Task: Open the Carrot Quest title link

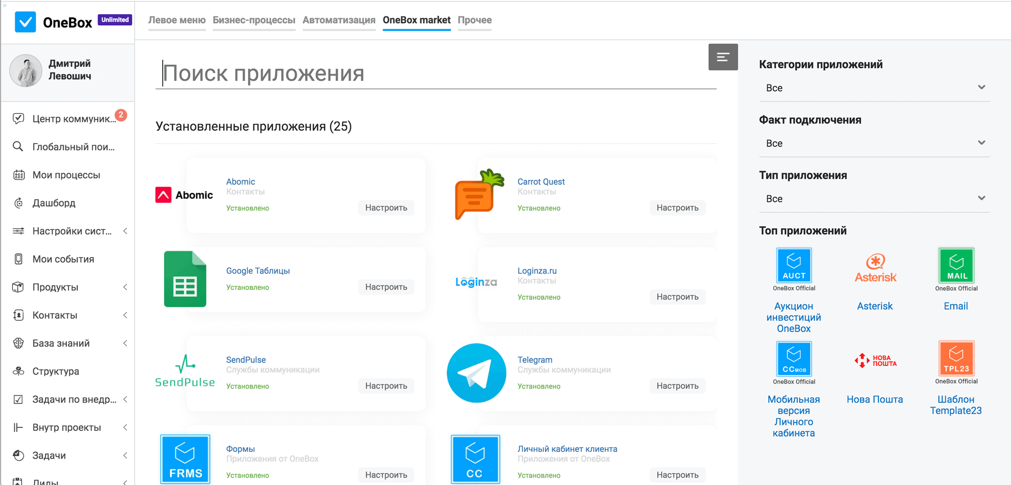Action: [541, 181]
